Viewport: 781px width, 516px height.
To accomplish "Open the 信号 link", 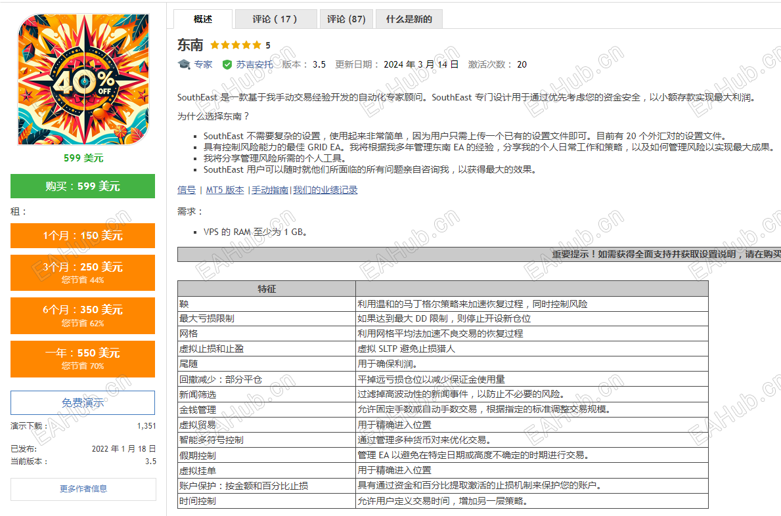I will coord(186,190).
